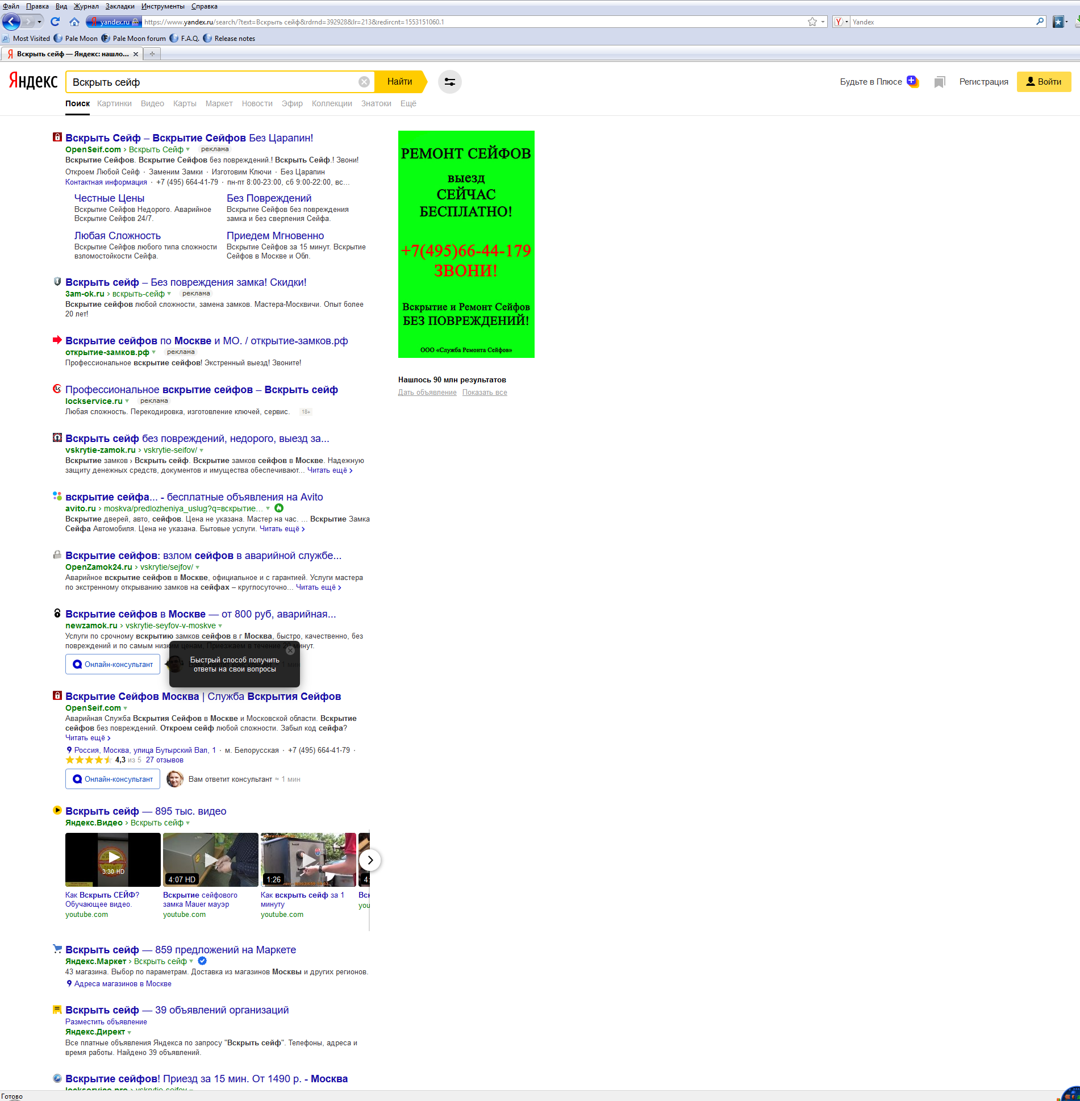
Task: Click the Yandex Video play favicon
Action: tap(57, 810)
